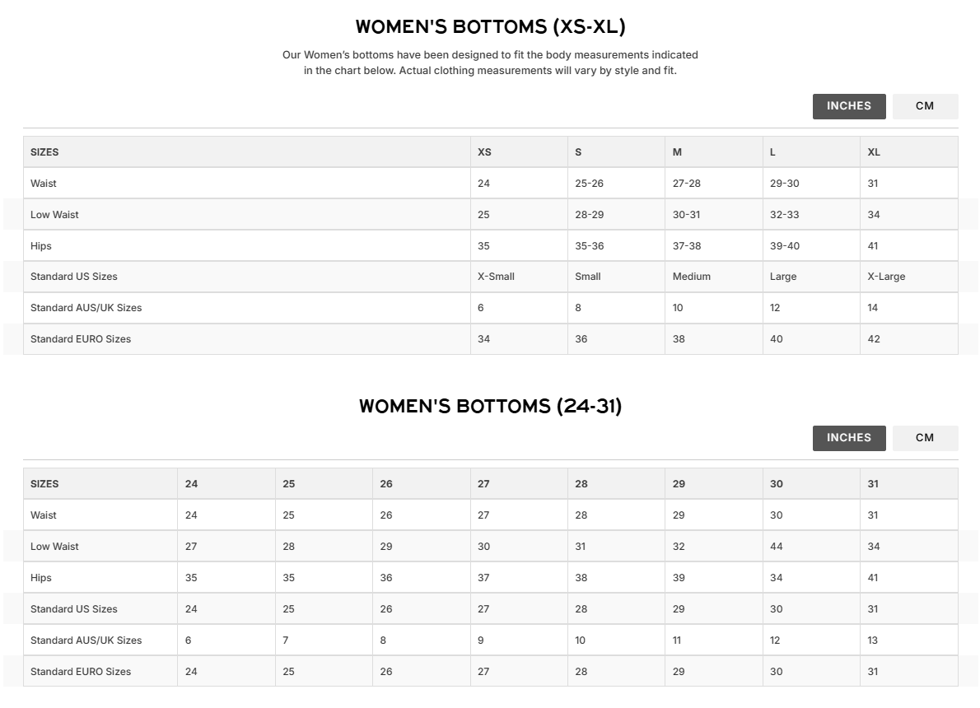Click the size 31 column header
The height and width of the screenshot is (708, 980).
[873, 484]
